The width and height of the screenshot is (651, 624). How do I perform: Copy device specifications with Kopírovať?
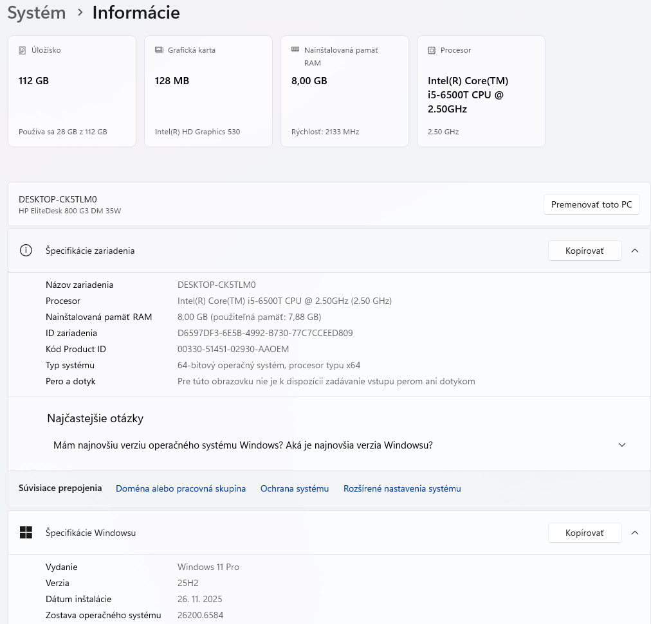click(585, 251)
